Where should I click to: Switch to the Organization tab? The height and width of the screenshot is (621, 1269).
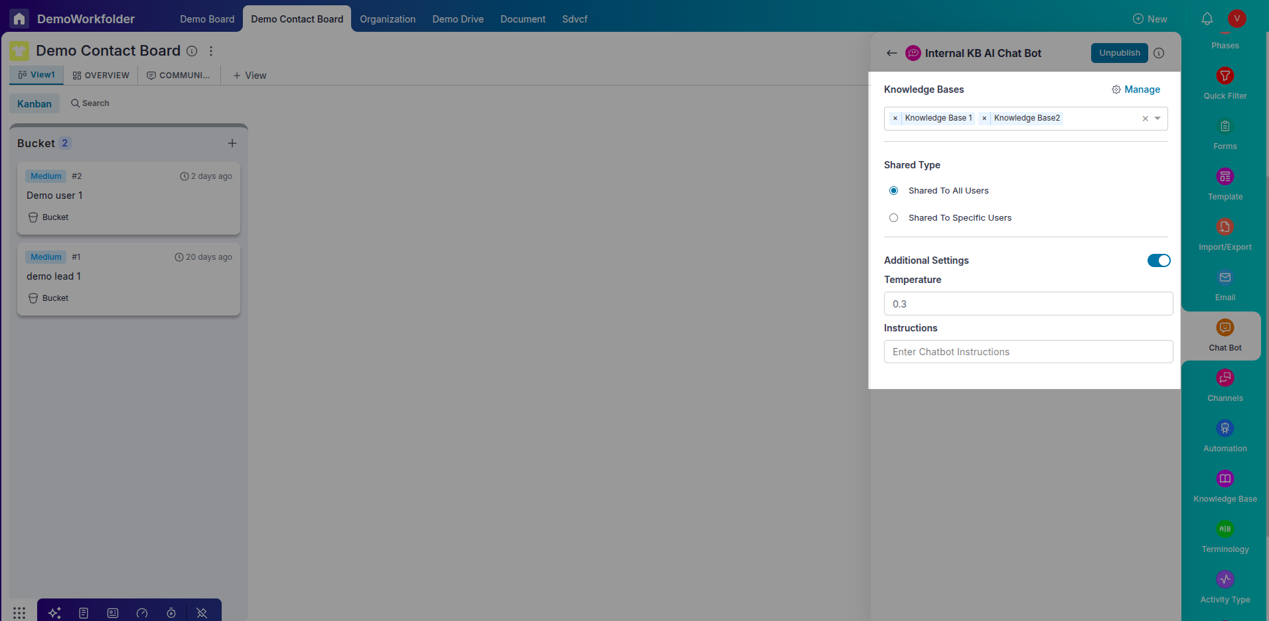point(388,19)
